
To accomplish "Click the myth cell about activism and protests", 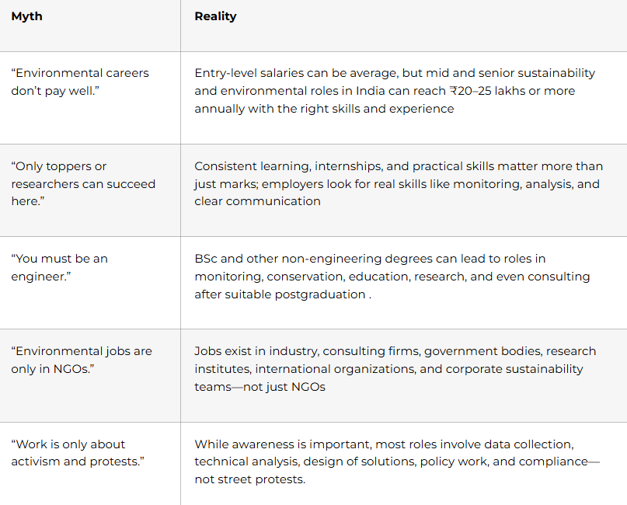I will (78, 453).
